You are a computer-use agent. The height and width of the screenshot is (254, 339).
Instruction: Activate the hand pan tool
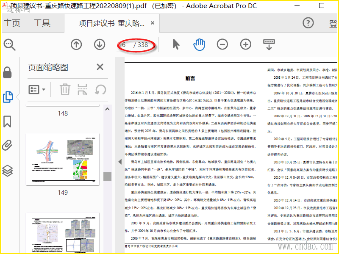tap(199, 44)
